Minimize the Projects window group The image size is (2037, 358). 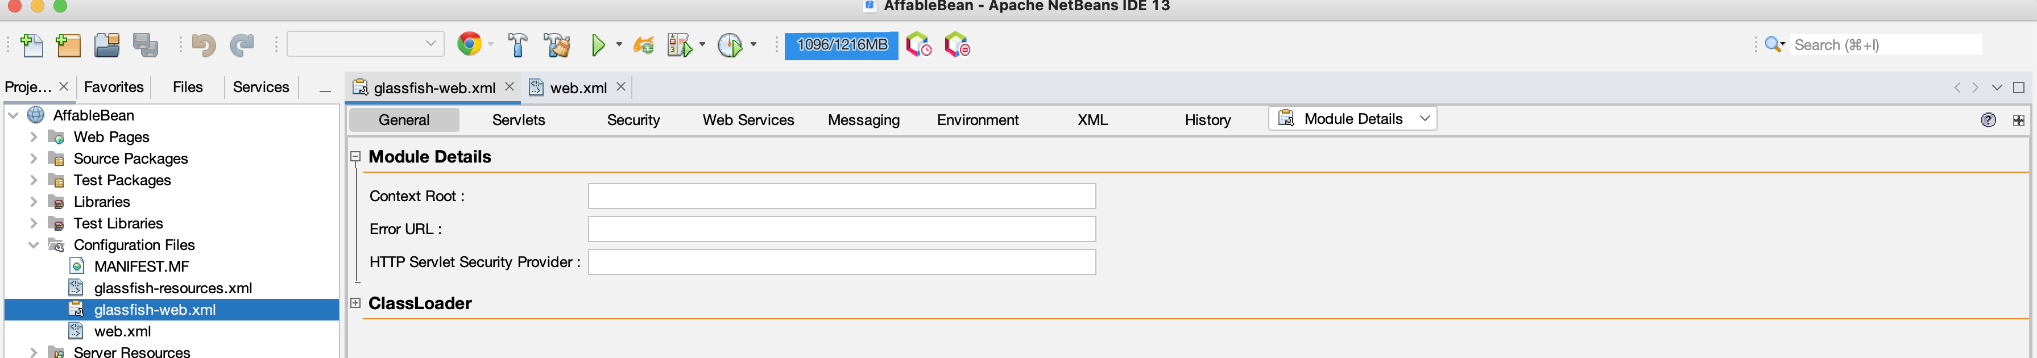coord(325,91)
